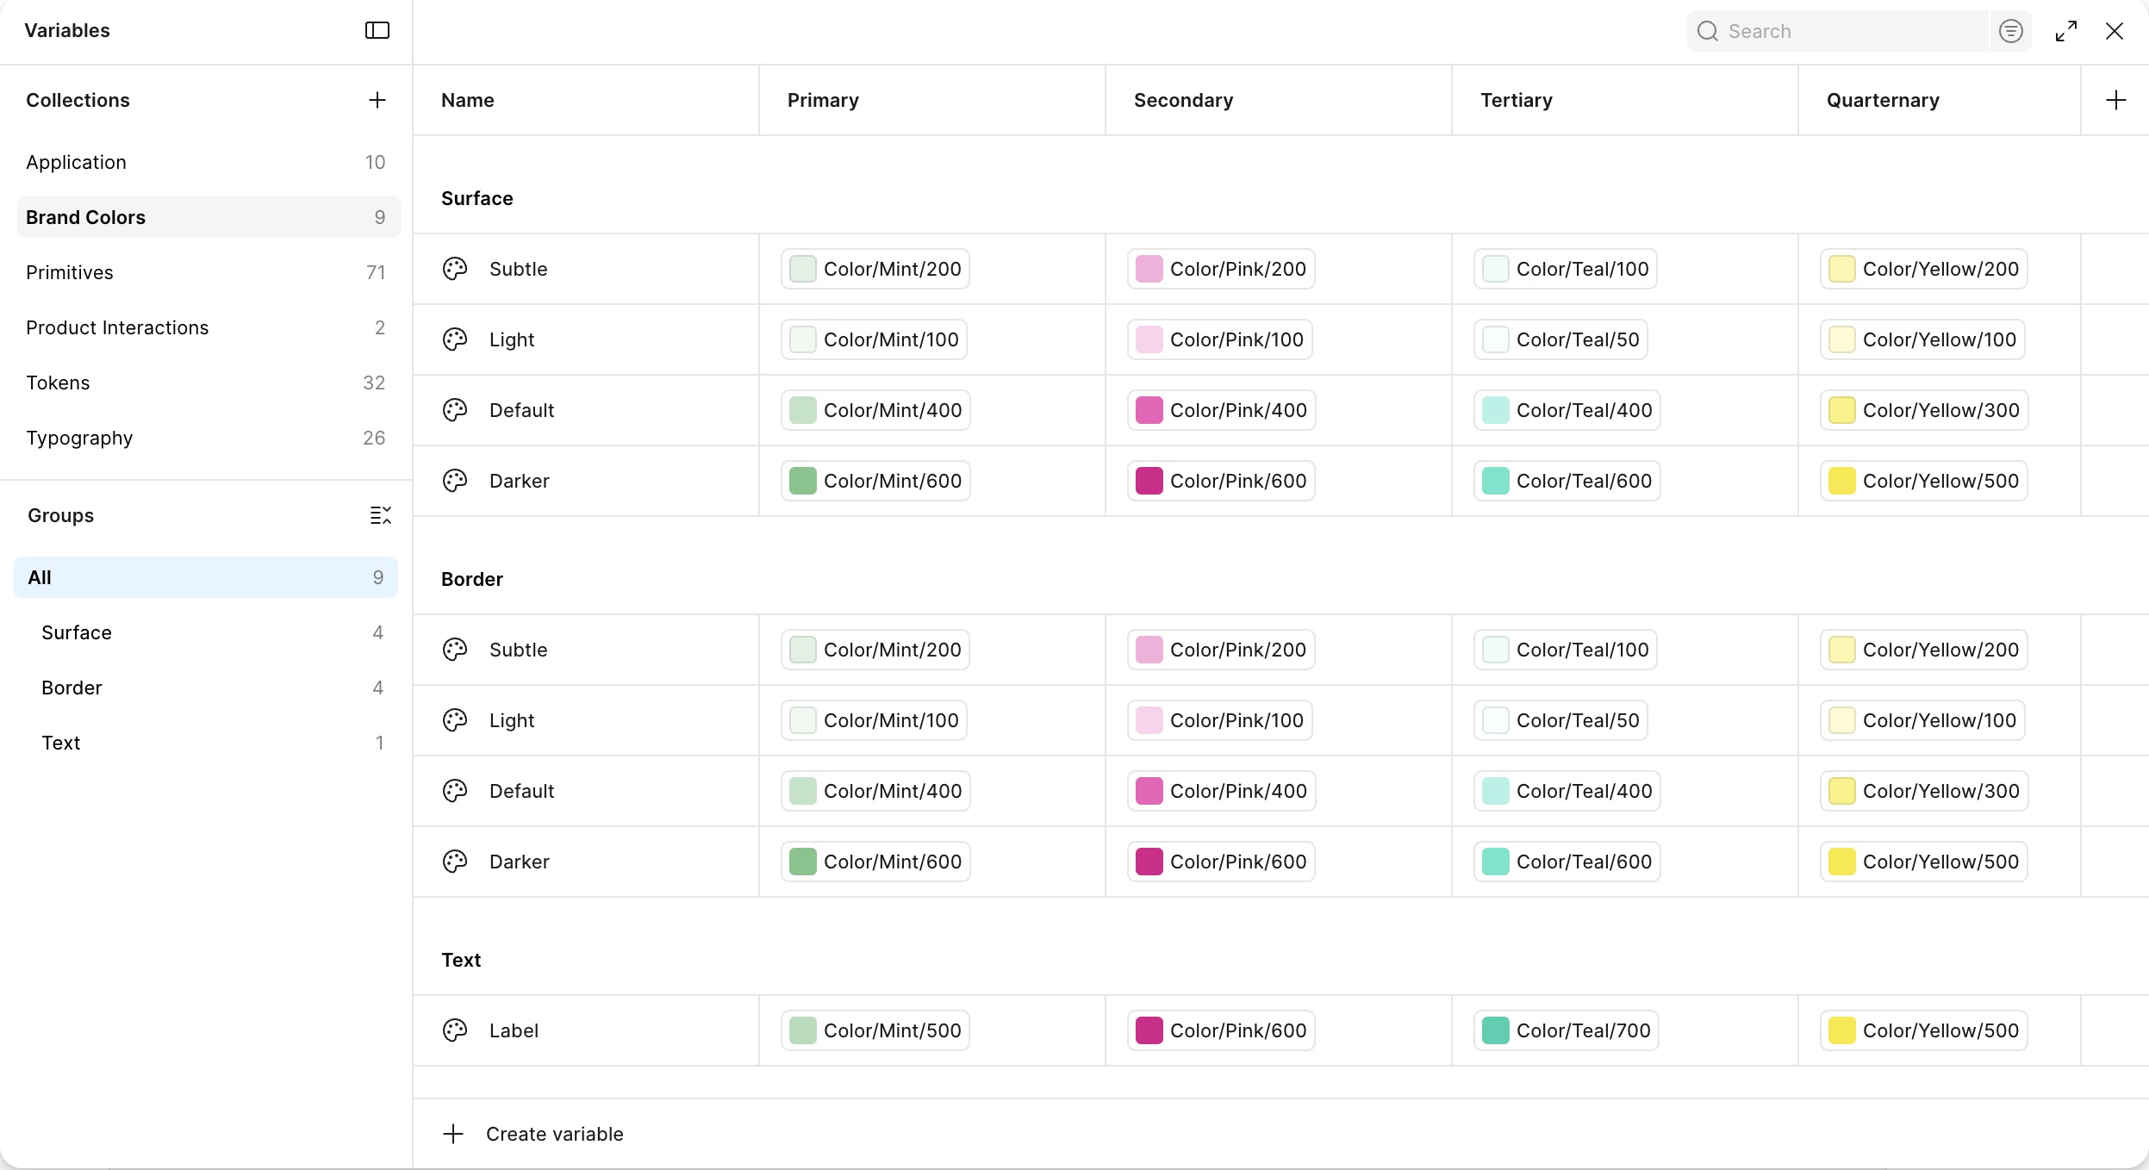Screen dimensions: 2149x1170
Task: Click the Text section heading in table
Action: click(461, 960)
